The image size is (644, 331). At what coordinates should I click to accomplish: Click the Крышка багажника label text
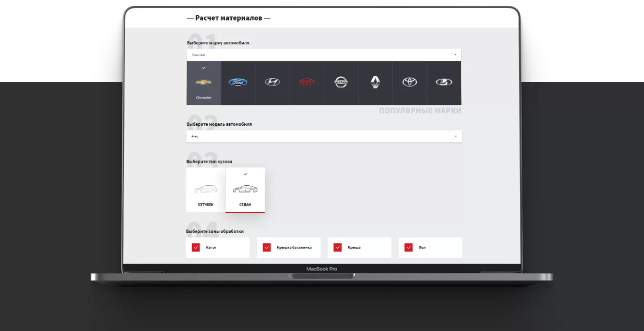pyautogui.click(x=294, y=248)
